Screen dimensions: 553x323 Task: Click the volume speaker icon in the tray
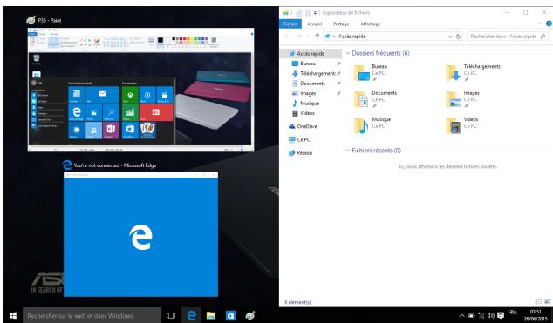(490, 316)
